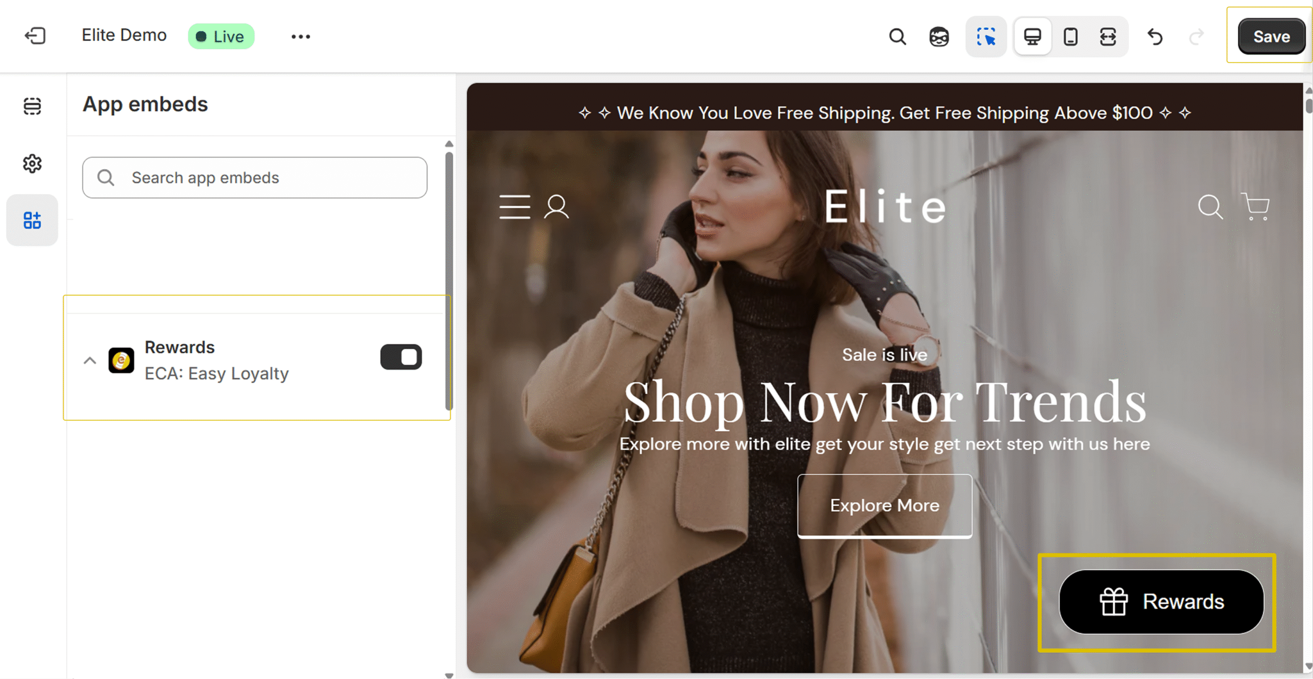The height and width of the screenshot is (679, 1313).
Task: Open Theme settings gear tab
Action: pyautogui.click(x=32, y=163)
